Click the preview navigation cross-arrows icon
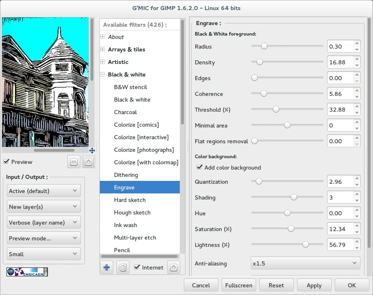The image size is (373, 295). click(92, 151)
